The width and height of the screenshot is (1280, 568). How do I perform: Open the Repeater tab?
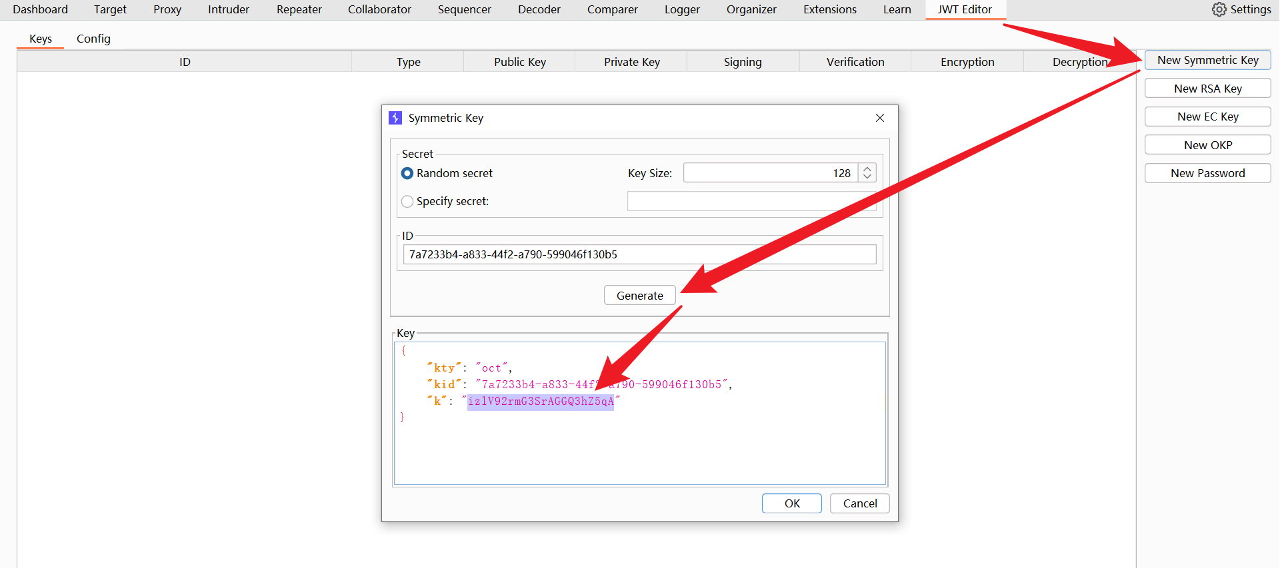tap(299, 9)
